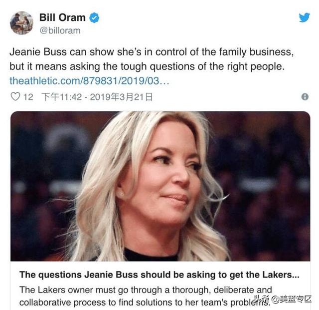Select the Bill Oram display name

(x=62, y=17)
